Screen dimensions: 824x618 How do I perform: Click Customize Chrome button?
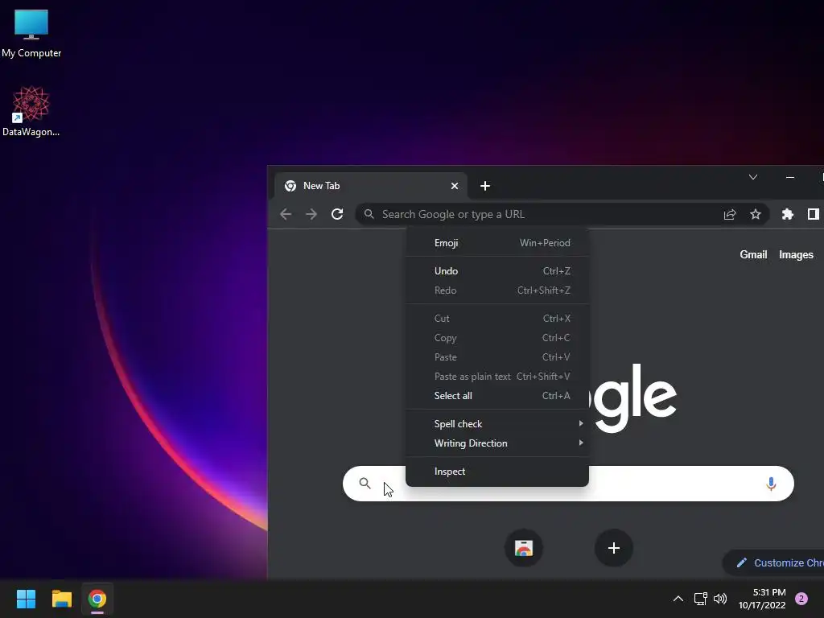coord(773,562)
